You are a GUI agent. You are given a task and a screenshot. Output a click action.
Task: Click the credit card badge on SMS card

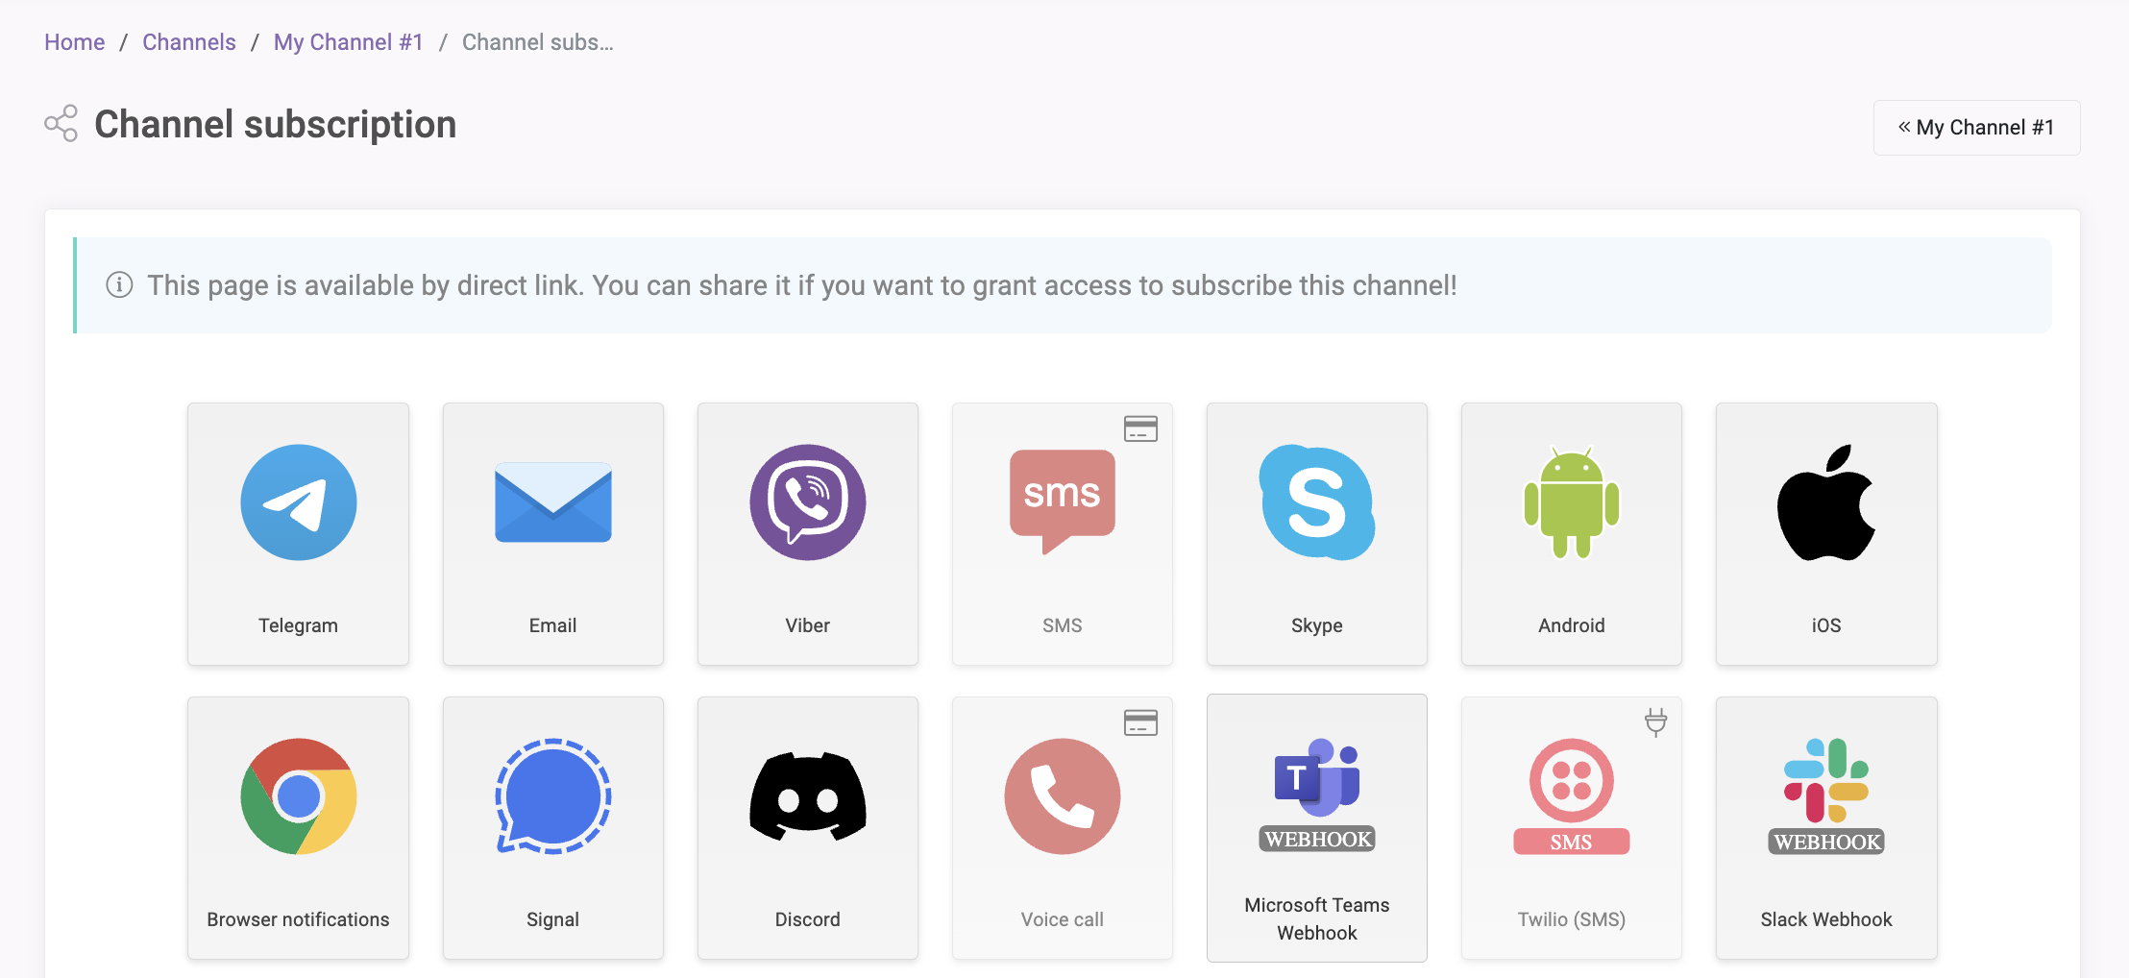click(x=1141, y=428)
